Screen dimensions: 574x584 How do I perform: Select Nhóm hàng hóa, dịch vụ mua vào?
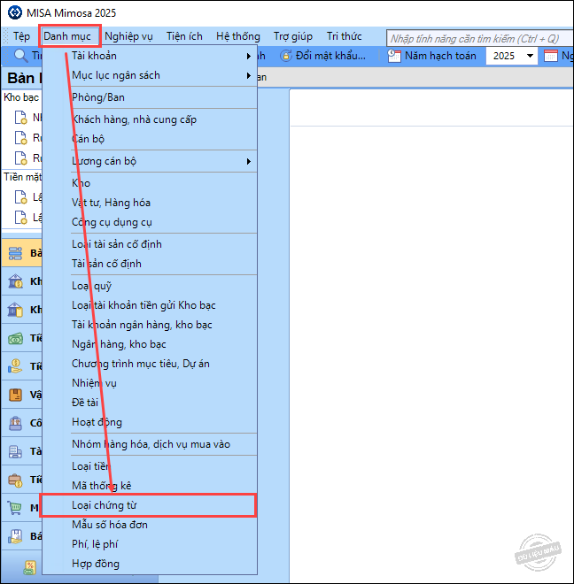tap(150, 444)
